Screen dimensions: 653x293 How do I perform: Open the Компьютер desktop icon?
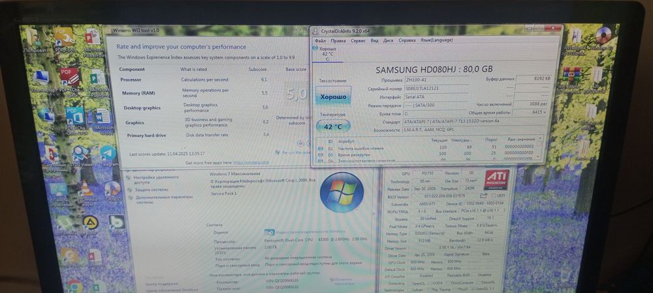42,81
